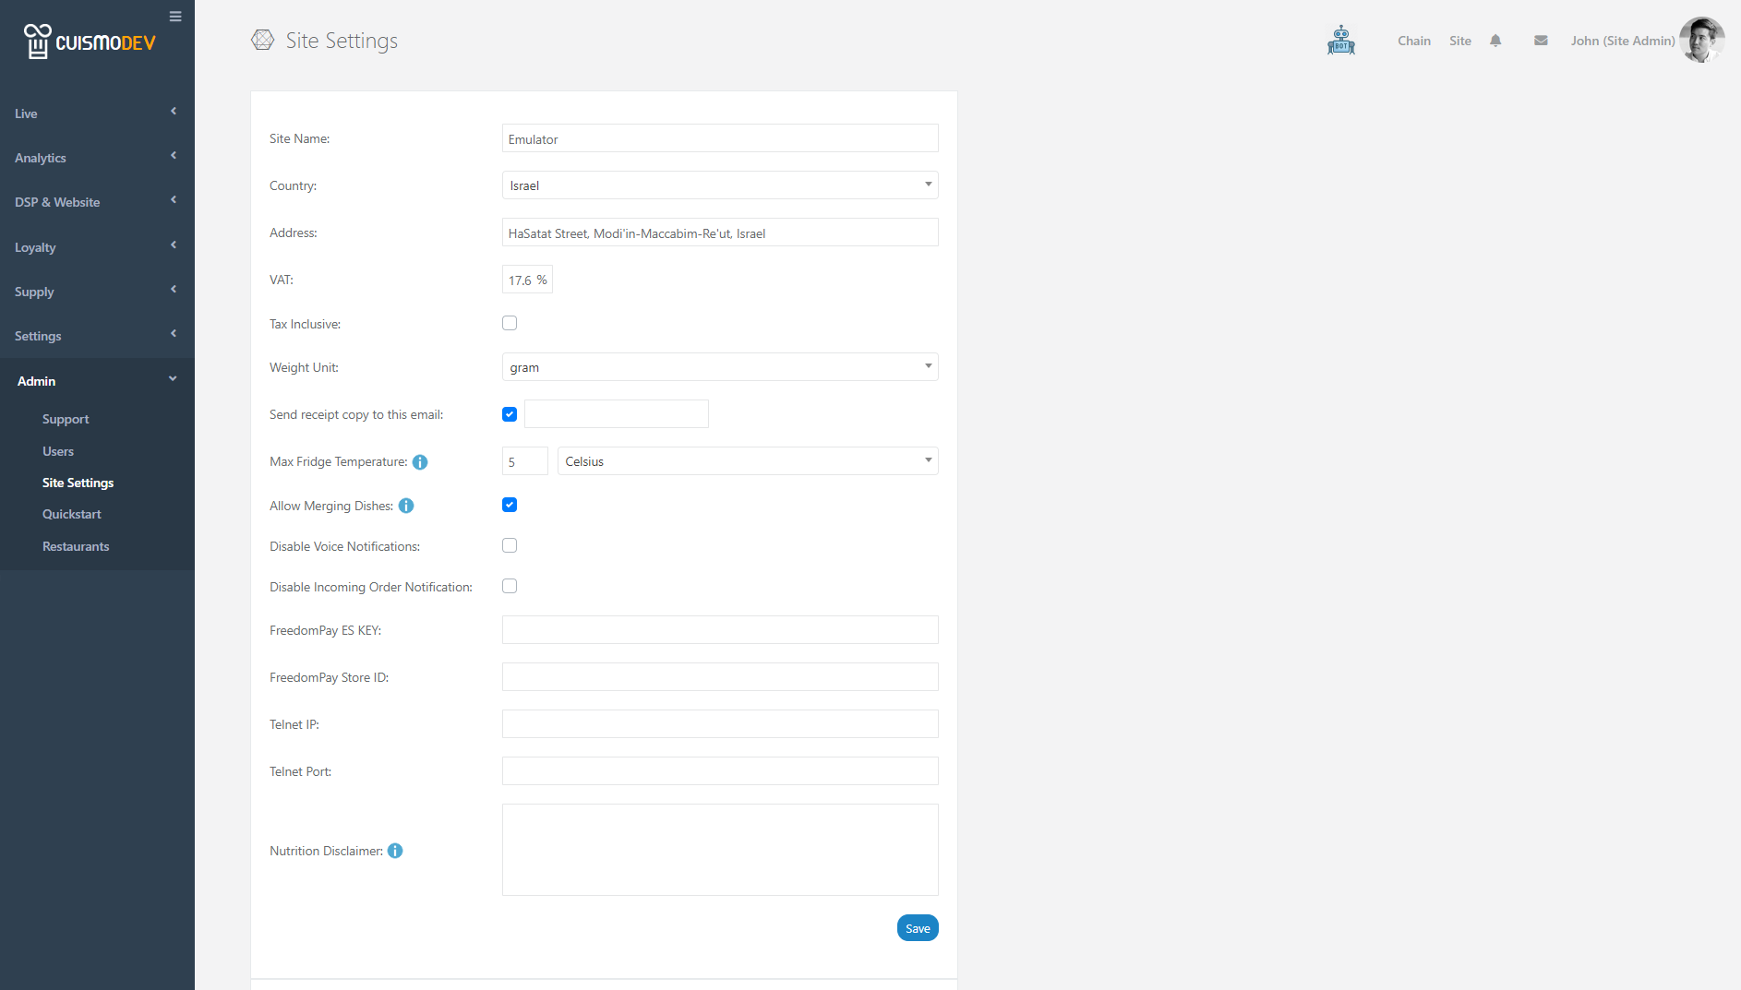Image resolution: width=1741 pixels, height=990 pixels.
Task: Show info for Max Fridge Temperature
Action: pos(420,462)
